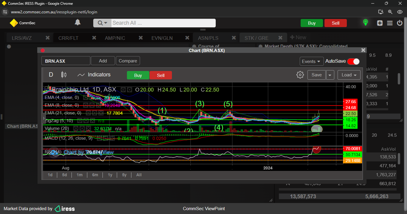The width and height of the screenshot is (407, 214).
Task: Expand the arrow next to Save
Action: click(330, 75)
